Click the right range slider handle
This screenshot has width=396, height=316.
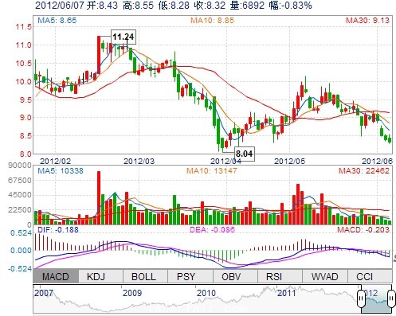point(391,298)
